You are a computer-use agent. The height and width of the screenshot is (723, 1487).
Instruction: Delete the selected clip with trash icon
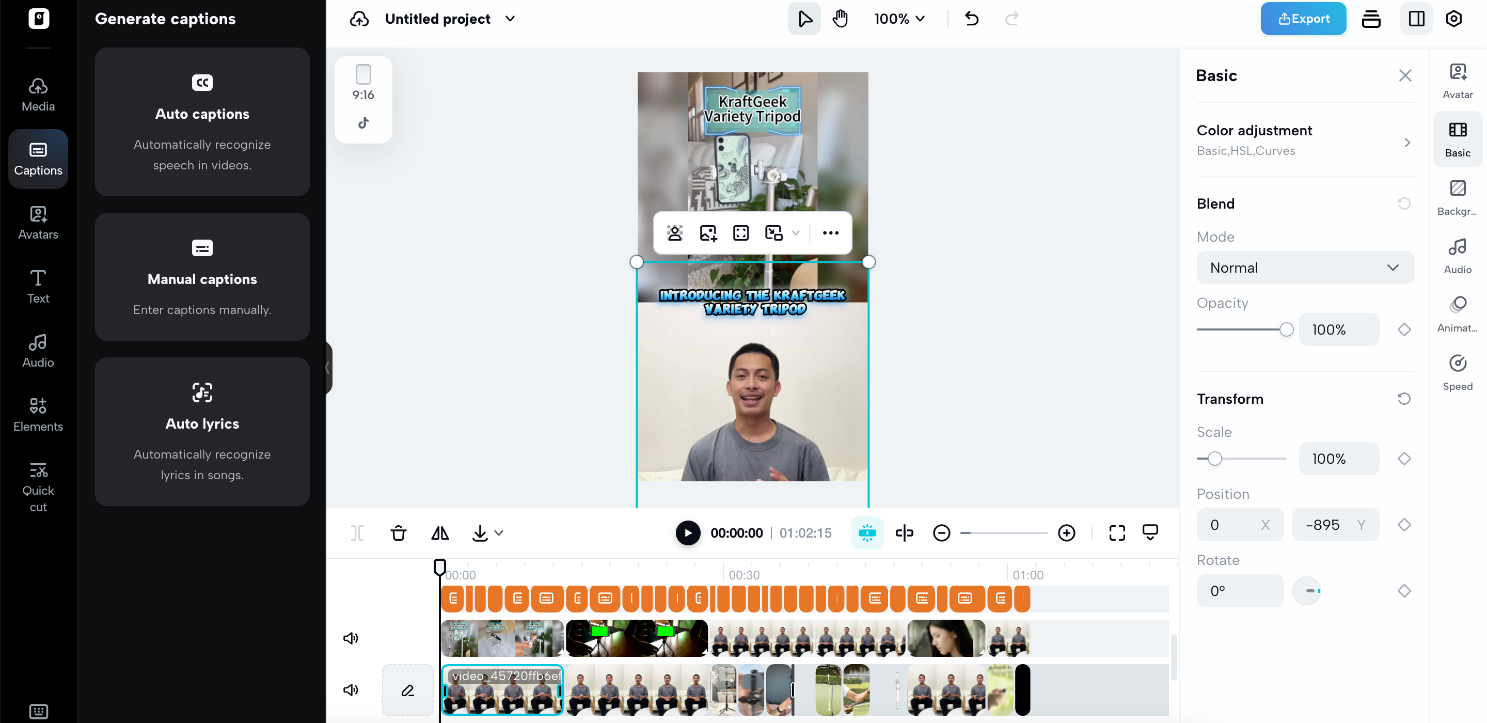tap(398, 532)
